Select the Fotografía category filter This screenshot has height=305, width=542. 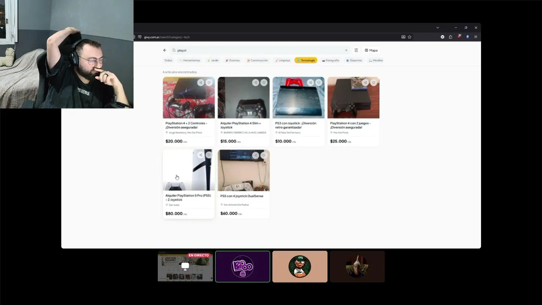(331, 60)
